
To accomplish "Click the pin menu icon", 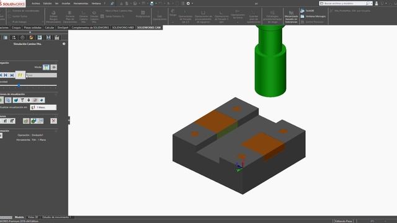I will point(112,4).
